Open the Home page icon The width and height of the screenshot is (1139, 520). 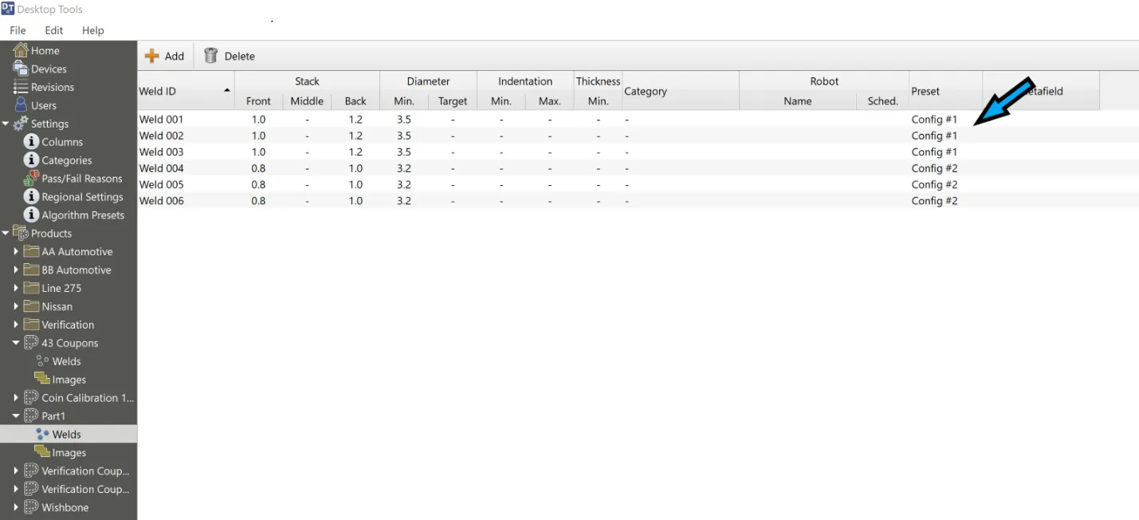(21, 50)
